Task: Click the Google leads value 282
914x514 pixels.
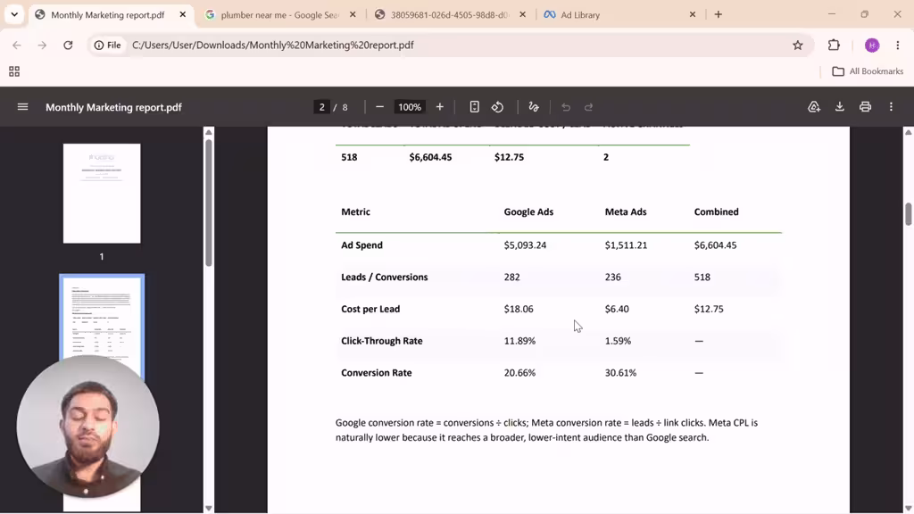Action: coord(511,278)
